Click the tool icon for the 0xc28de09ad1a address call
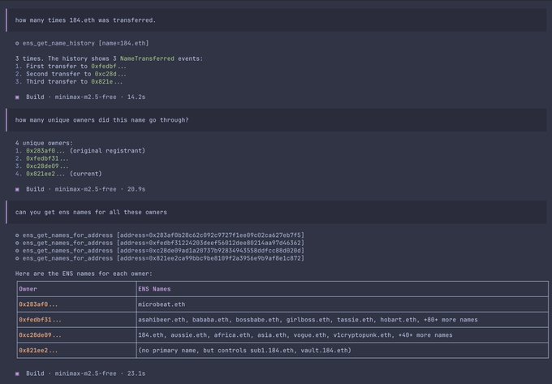 click(18, 250)
